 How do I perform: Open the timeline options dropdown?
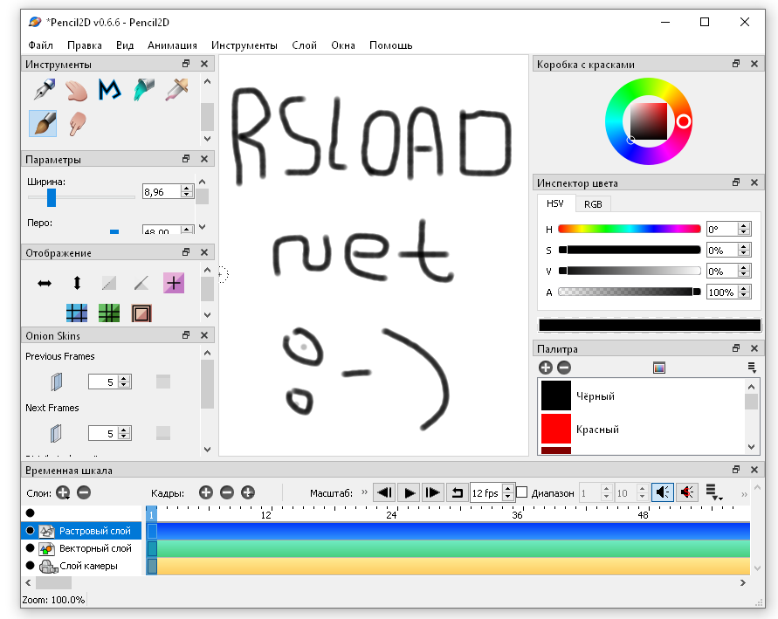point(713,492)
